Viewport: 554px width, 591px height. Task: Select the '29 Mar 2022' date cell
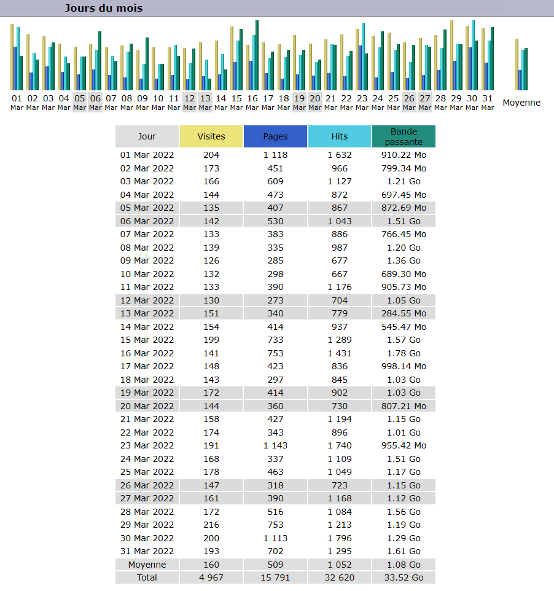(147, 524)
